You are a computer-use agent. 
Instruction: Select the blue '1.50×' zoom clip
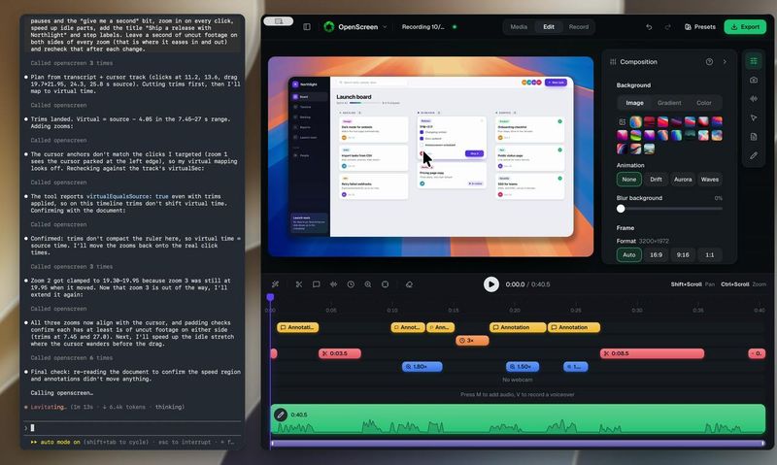tap(523, 366)
